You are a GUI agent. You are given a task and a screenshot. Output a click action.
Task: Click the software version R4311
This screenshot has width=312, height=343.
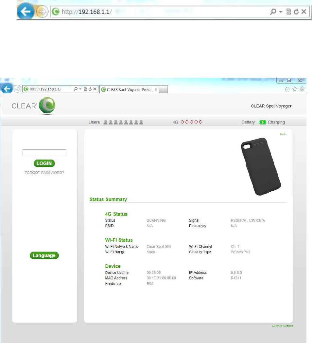click(236, 278)
